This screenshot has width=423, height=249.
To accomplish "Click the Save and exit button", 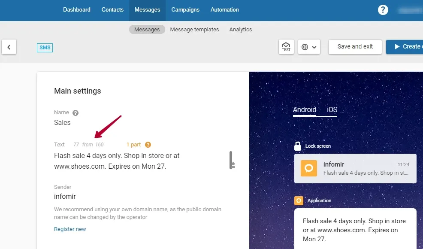I will click(x=355, y=47).
